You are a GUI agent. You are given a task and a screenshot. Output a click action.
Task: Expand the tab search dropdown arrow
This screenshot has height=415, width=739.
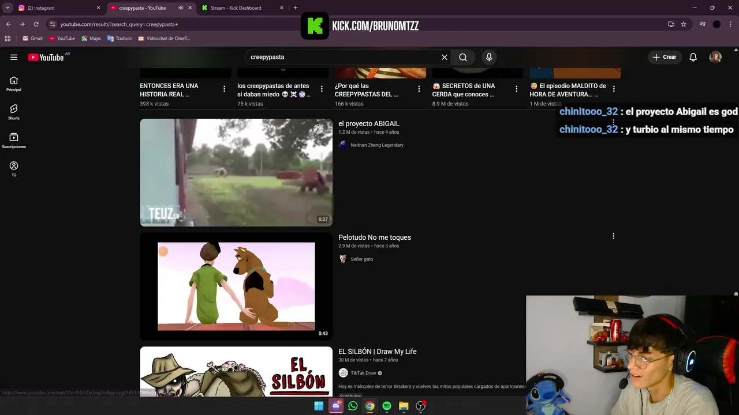click(8, 8)
